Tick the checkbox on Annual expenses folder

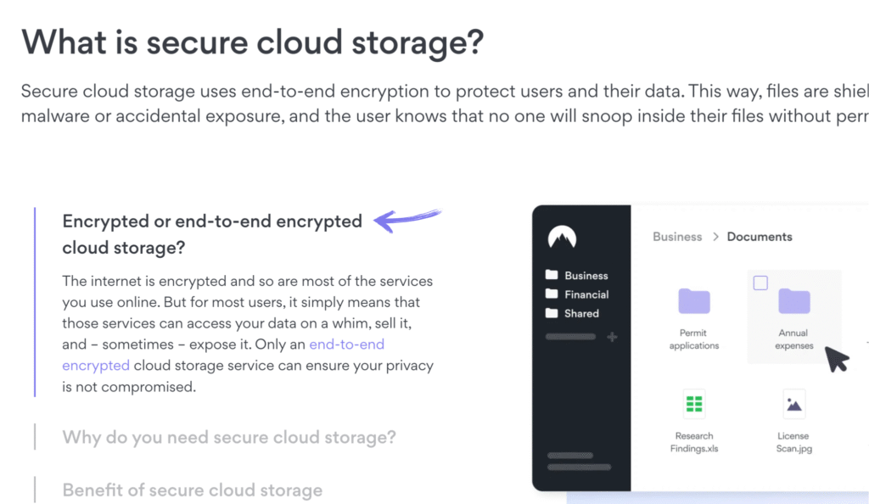(x=760, y=283)
